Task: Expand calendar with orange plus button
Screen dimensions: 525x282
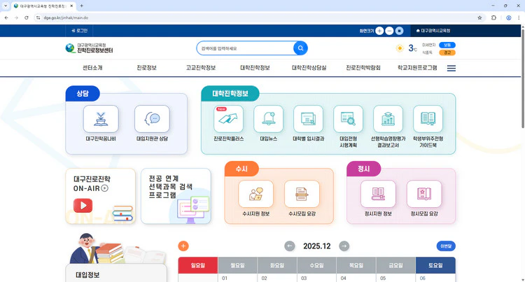Action: point(183,246)
